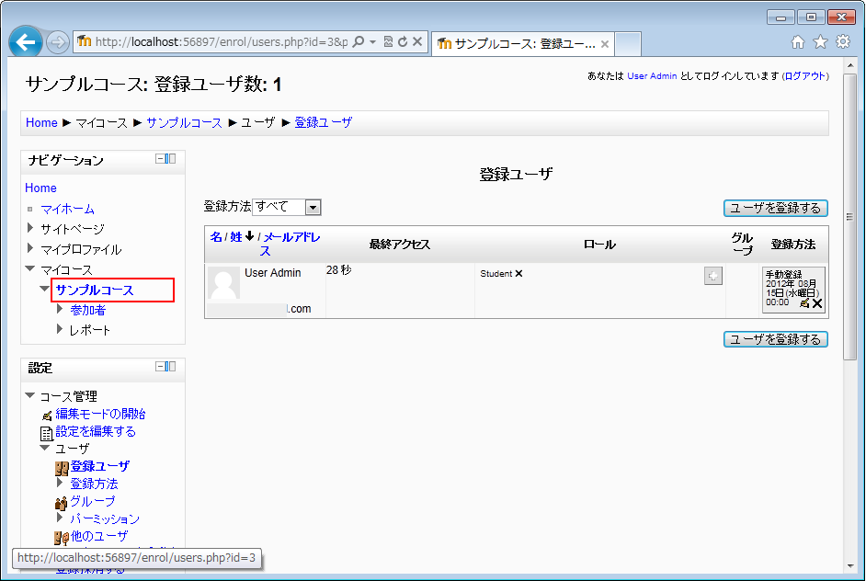Click the browser back arrow button

pyautogui.click(x=27, y=42)
